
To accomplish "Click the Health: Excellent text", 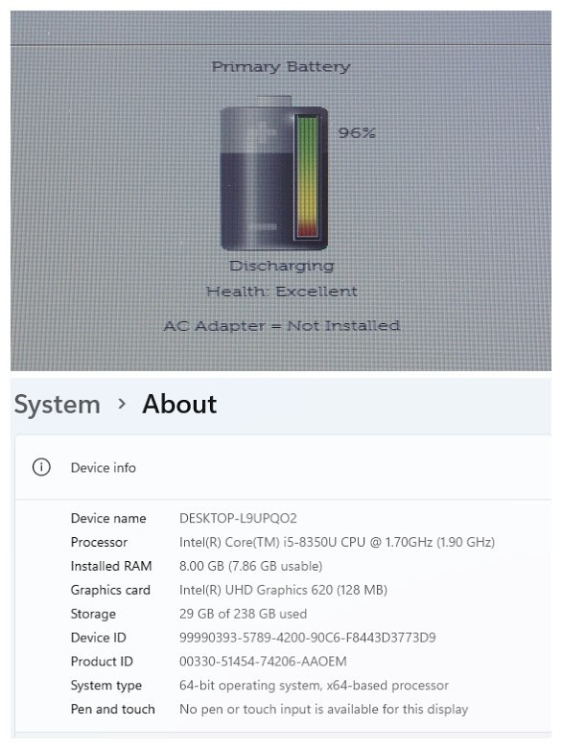I will pos(282,291).
